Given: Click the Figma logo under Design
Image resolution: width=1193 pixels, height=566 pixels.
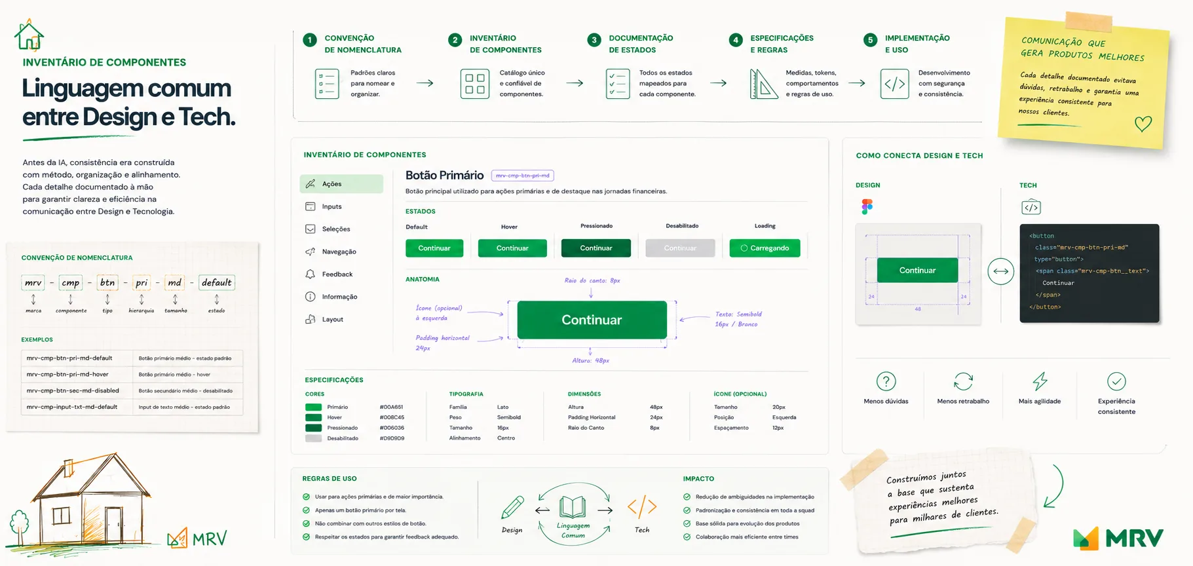Looking at the screenshot, I should [x=867, y=207].
